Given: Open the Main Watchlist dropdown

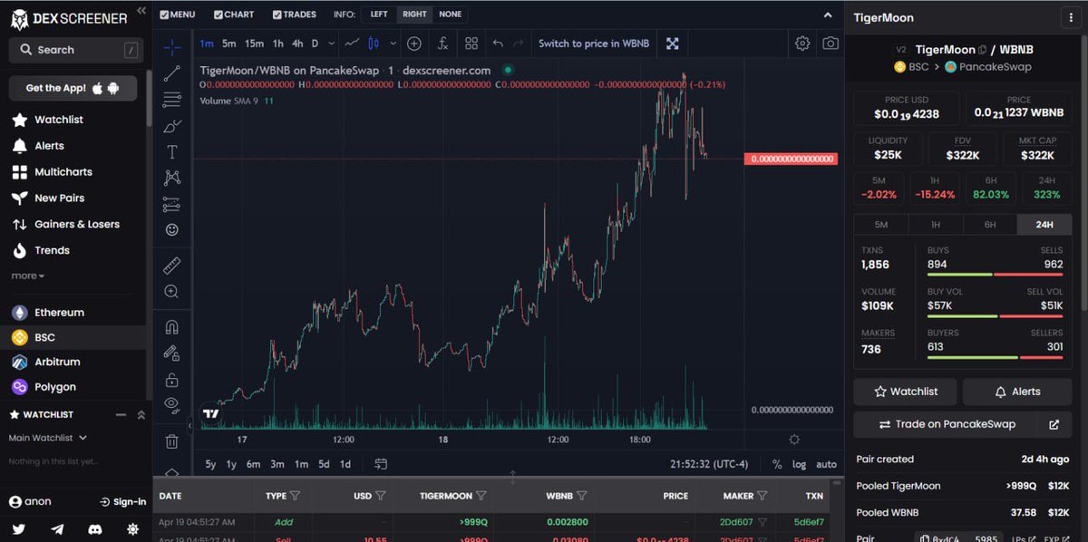Looking at the screenshot, I should pos(48,438).
